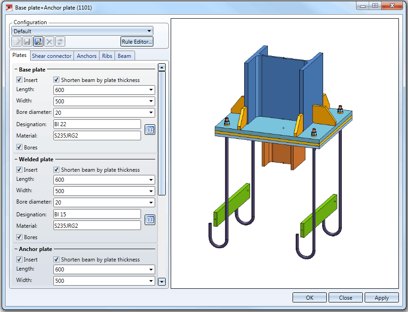Open catalogue icon beside Base plate designation

click(150, 130)
